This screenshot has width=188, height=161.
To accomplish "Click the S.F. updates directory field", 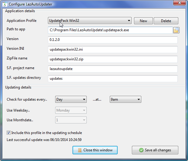I will pos(113,79).
